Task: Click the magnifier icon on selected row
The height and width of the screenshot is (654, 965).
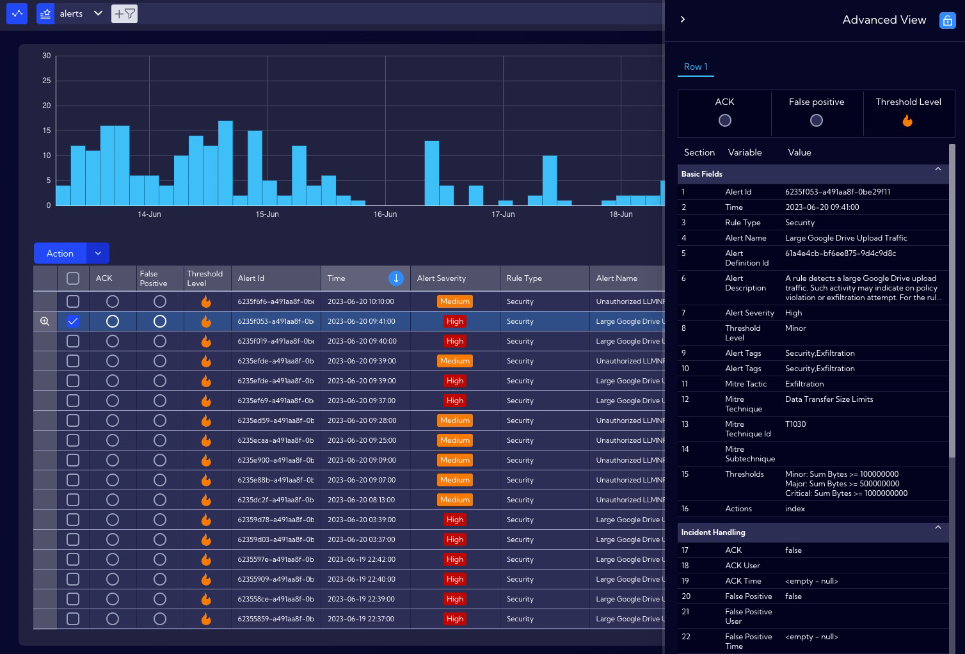Action: tap(45, 321)
